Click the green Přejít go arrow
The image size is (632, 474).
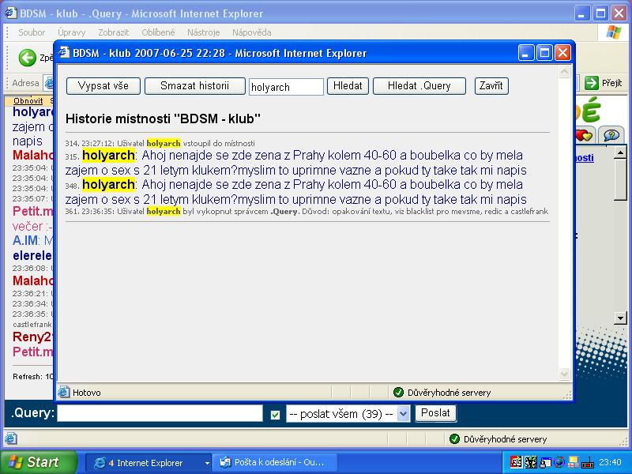[x=591, y=83]
